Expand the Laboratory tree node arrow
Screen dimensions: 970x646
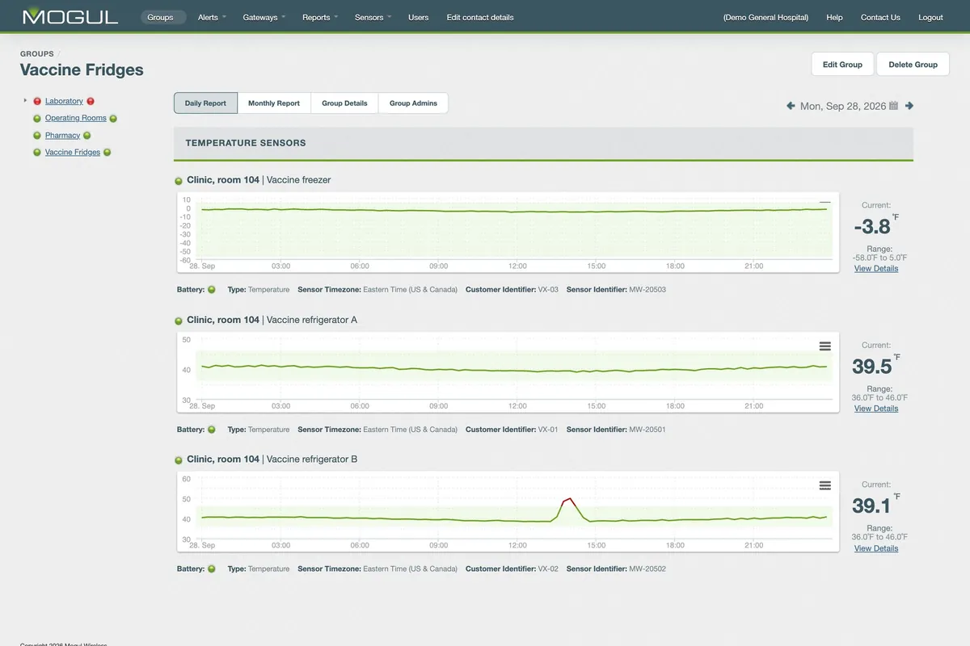(26, 101)
